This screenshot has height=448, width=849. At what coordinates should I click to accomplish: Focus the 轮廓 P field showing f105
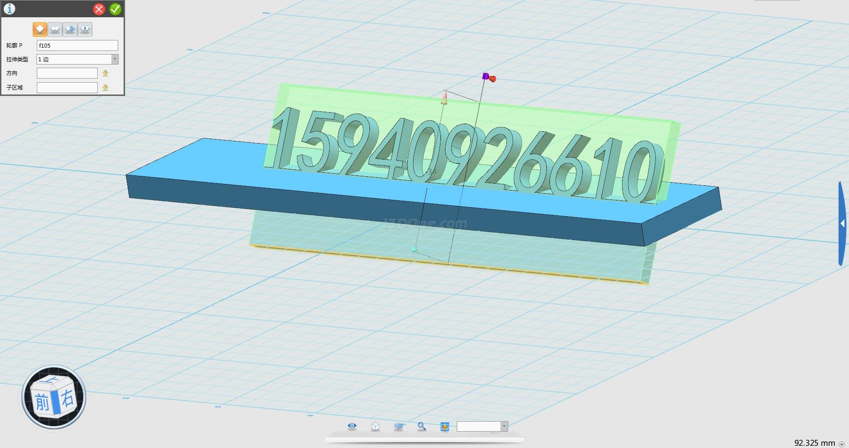coord(77,45)
